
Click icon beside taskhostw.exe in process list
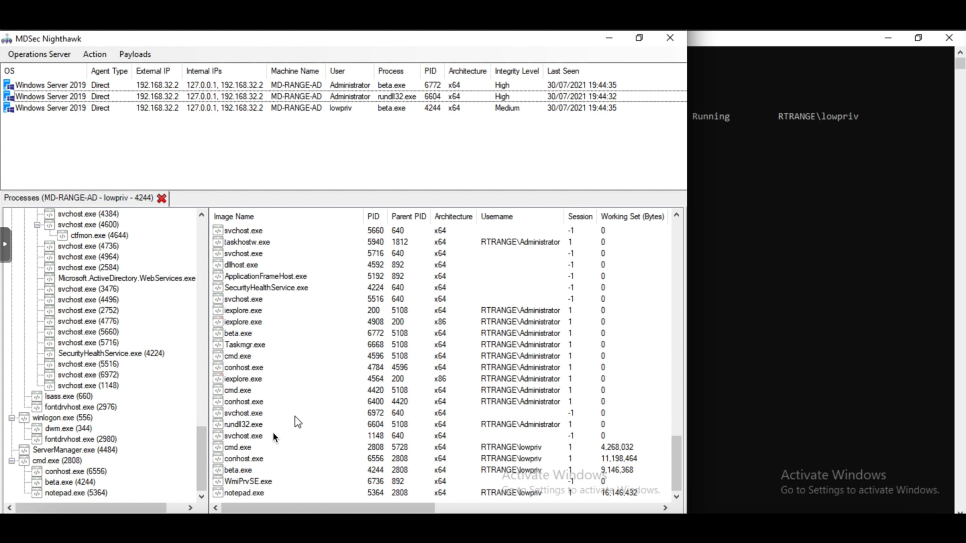point(218,242)
